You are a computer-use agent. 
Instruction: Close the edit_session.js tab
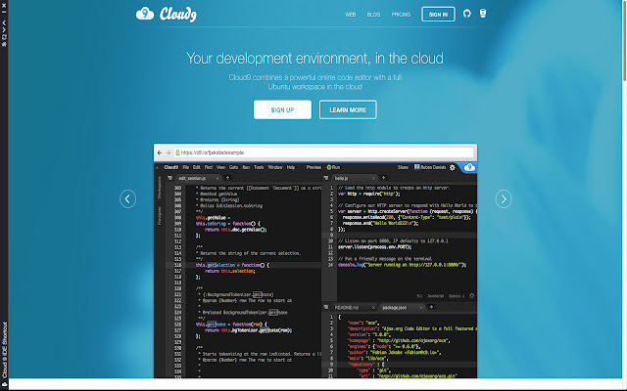(217, 178)
